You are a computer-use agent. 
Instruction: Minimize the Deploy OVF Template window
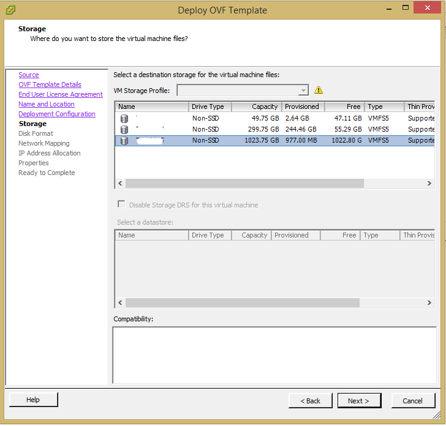click(x=389, y=9)
